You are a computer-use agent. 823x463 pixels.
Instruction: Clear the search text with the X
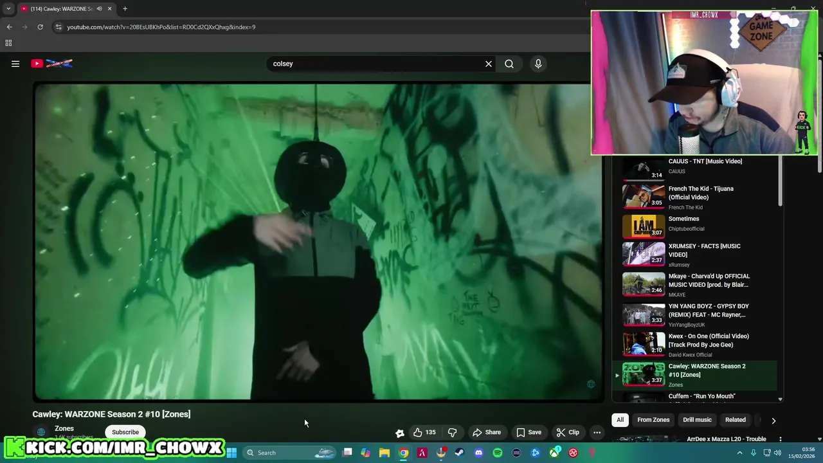(489, 64)
